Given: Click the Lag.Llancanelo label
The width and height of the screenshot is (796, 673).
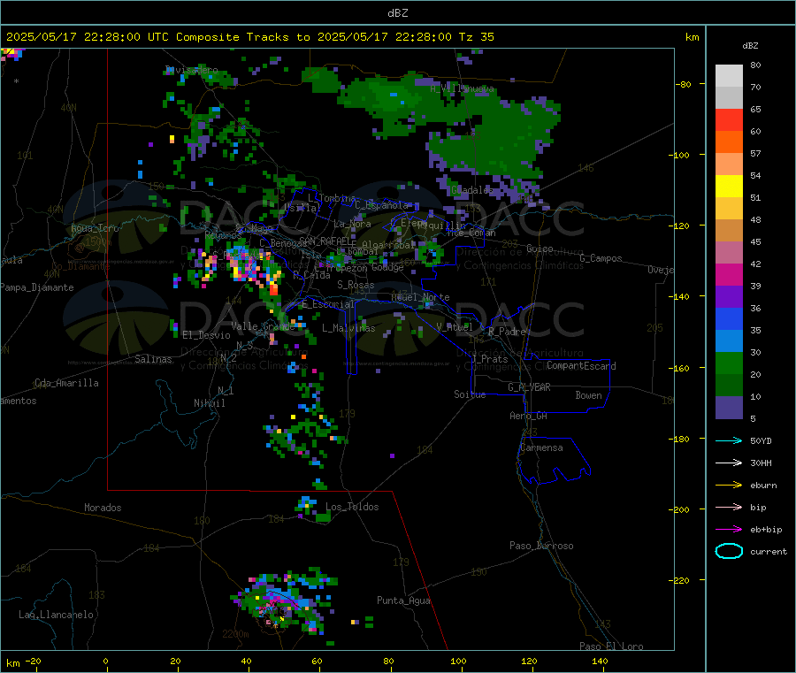Looking at the screenshot, I should [56, 615].
